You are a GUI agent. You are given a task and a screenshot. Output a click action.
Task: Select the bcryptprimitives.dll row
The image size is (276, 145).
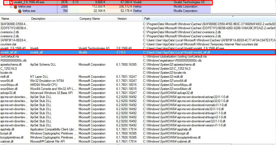(x=138, y=137)
